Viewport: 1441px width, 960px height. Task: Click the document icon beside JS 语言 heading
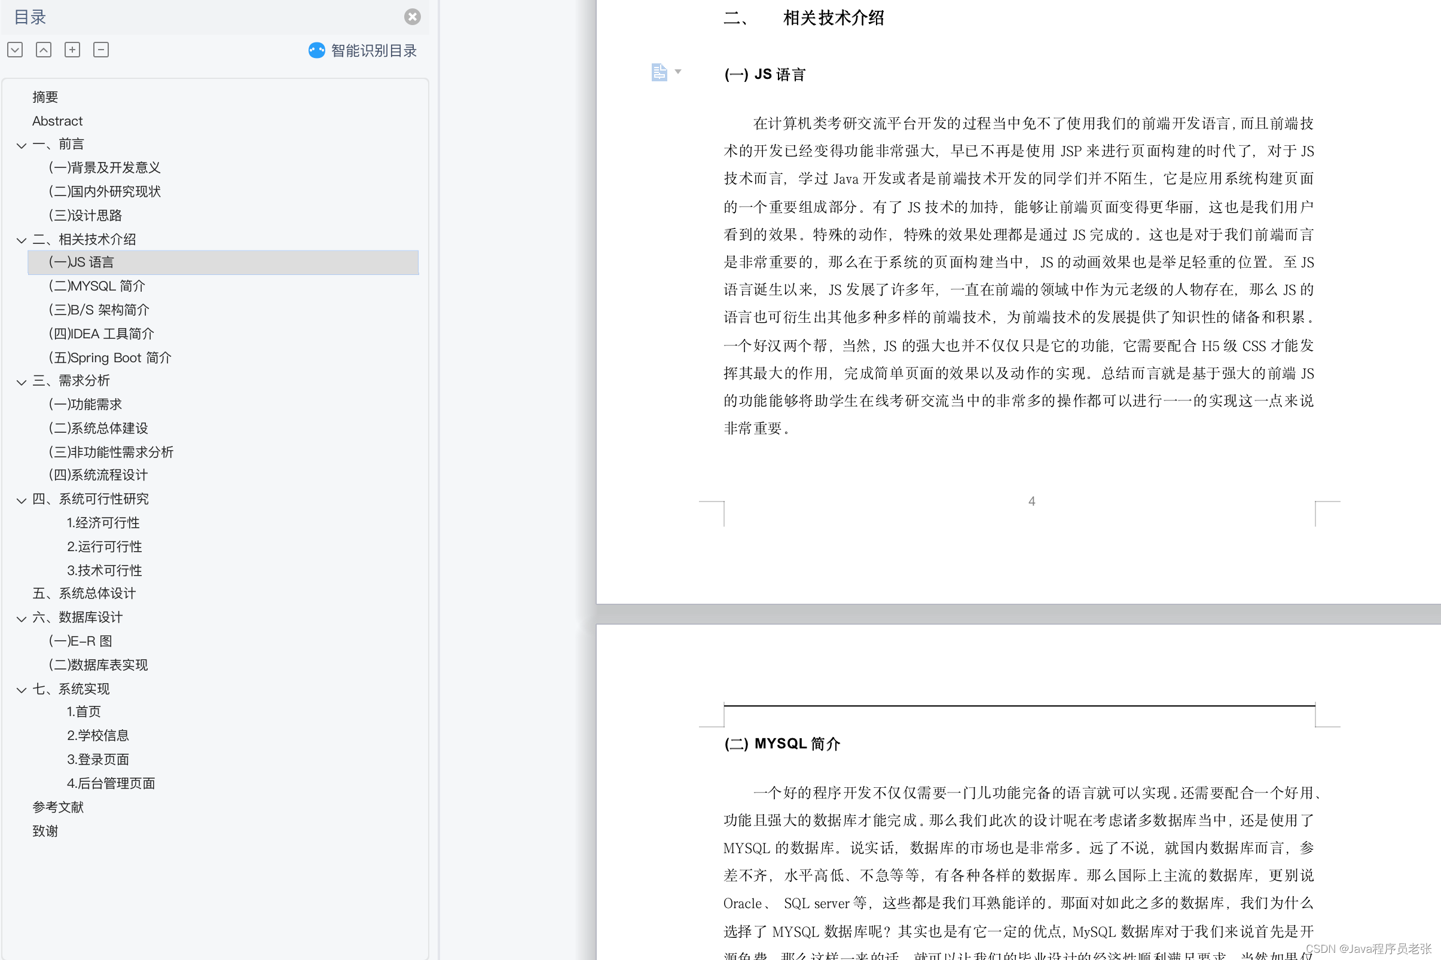(x=659, y=72)
